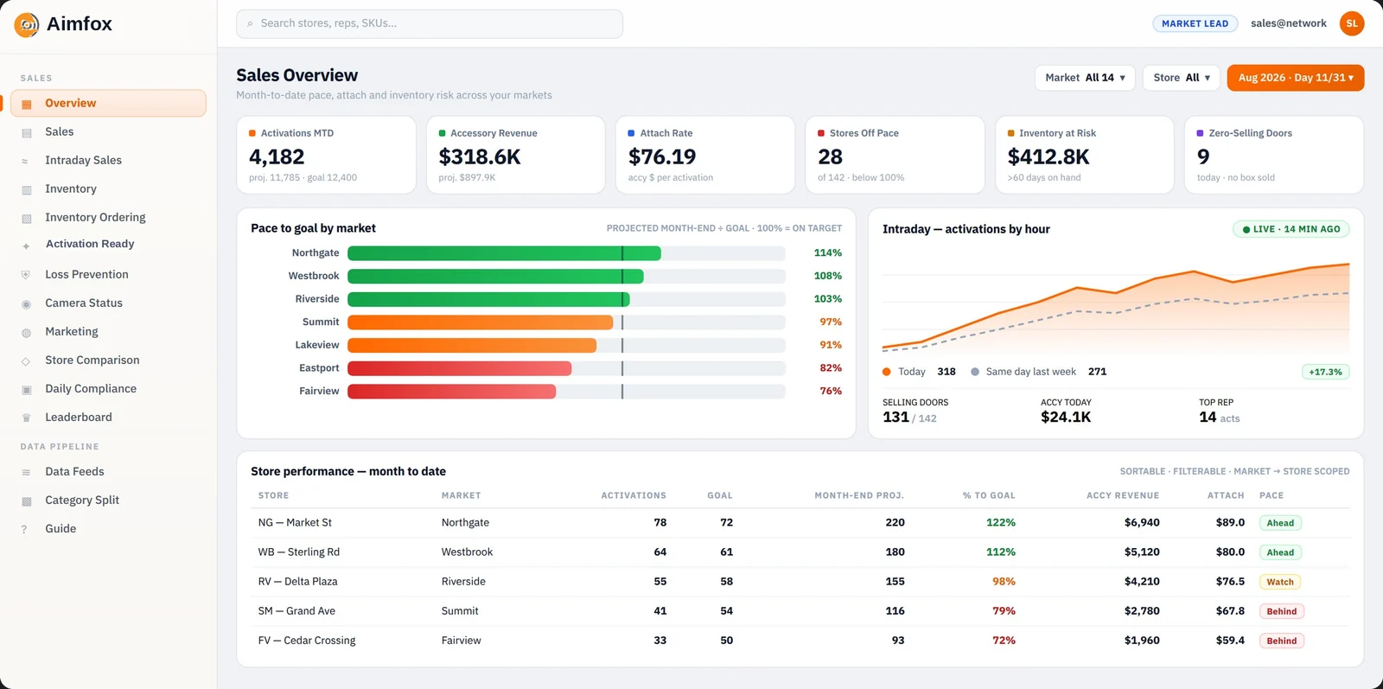Click the Aimfox logo icon

[x=27, y=24]
